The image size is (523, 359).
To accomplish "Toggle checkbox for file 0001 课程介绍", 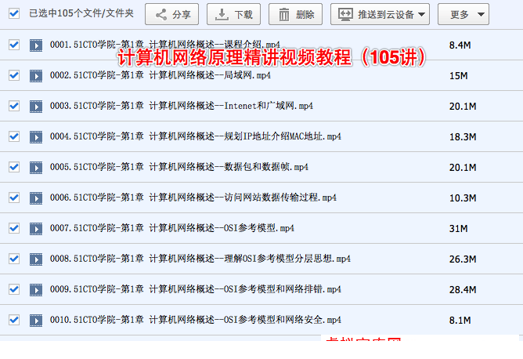I will pos(14,45).
